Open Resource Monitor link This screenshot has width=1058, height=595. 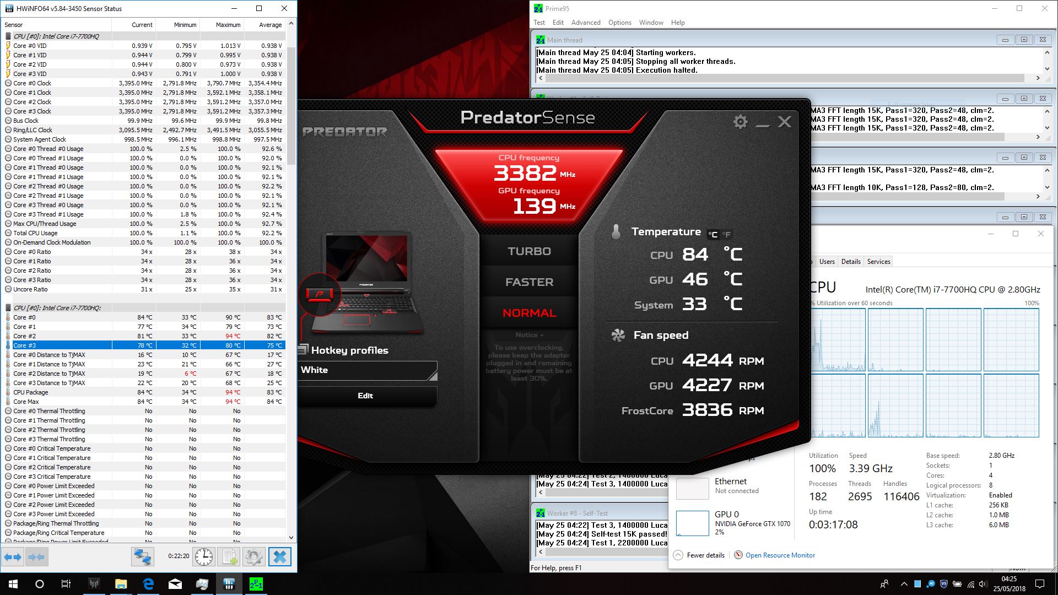(x=780, y=555)
